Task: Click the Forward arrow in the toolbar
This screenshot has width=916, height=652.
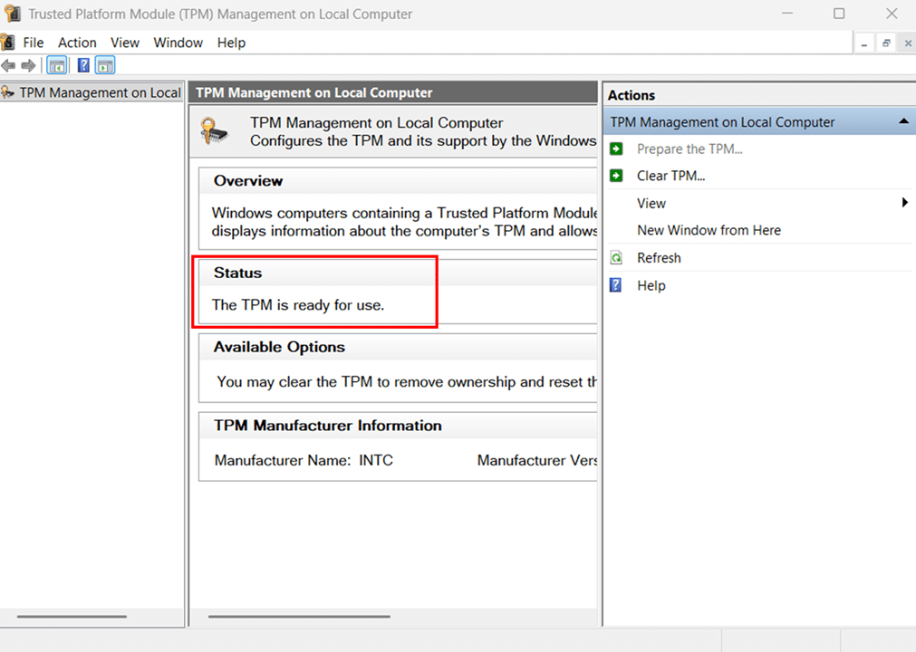Action: click(28, 65)
